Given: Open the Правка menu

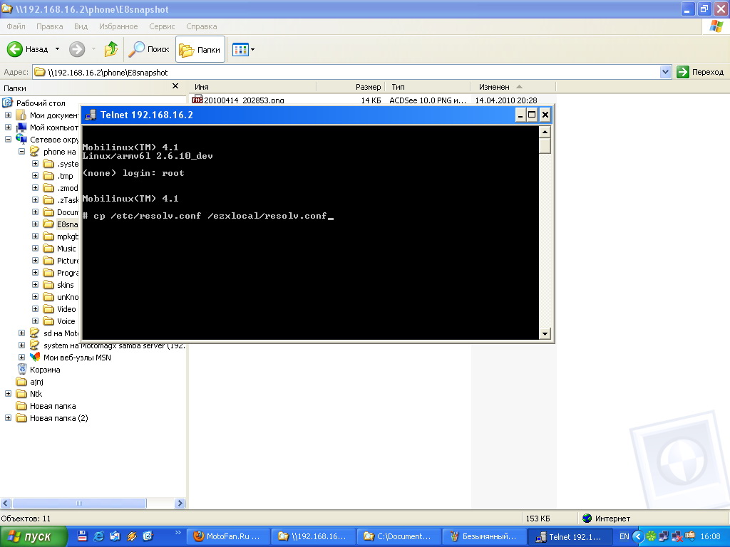Looking at the screenshot, I should point(49,26).
